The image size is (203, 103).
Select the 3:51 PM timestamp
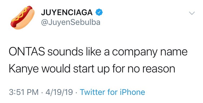[x=24, y=92]
